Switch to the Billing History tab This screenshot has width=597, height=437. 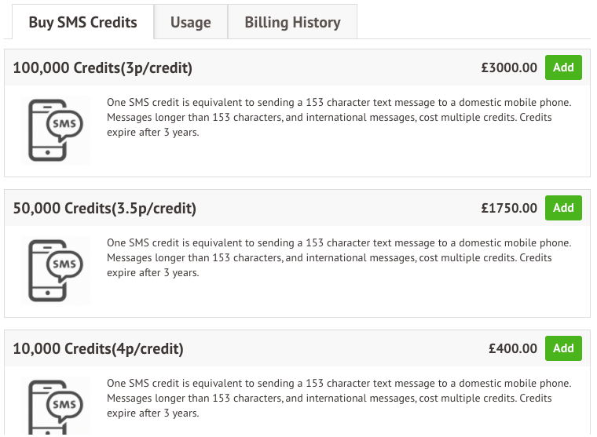[x=292, y=22]
